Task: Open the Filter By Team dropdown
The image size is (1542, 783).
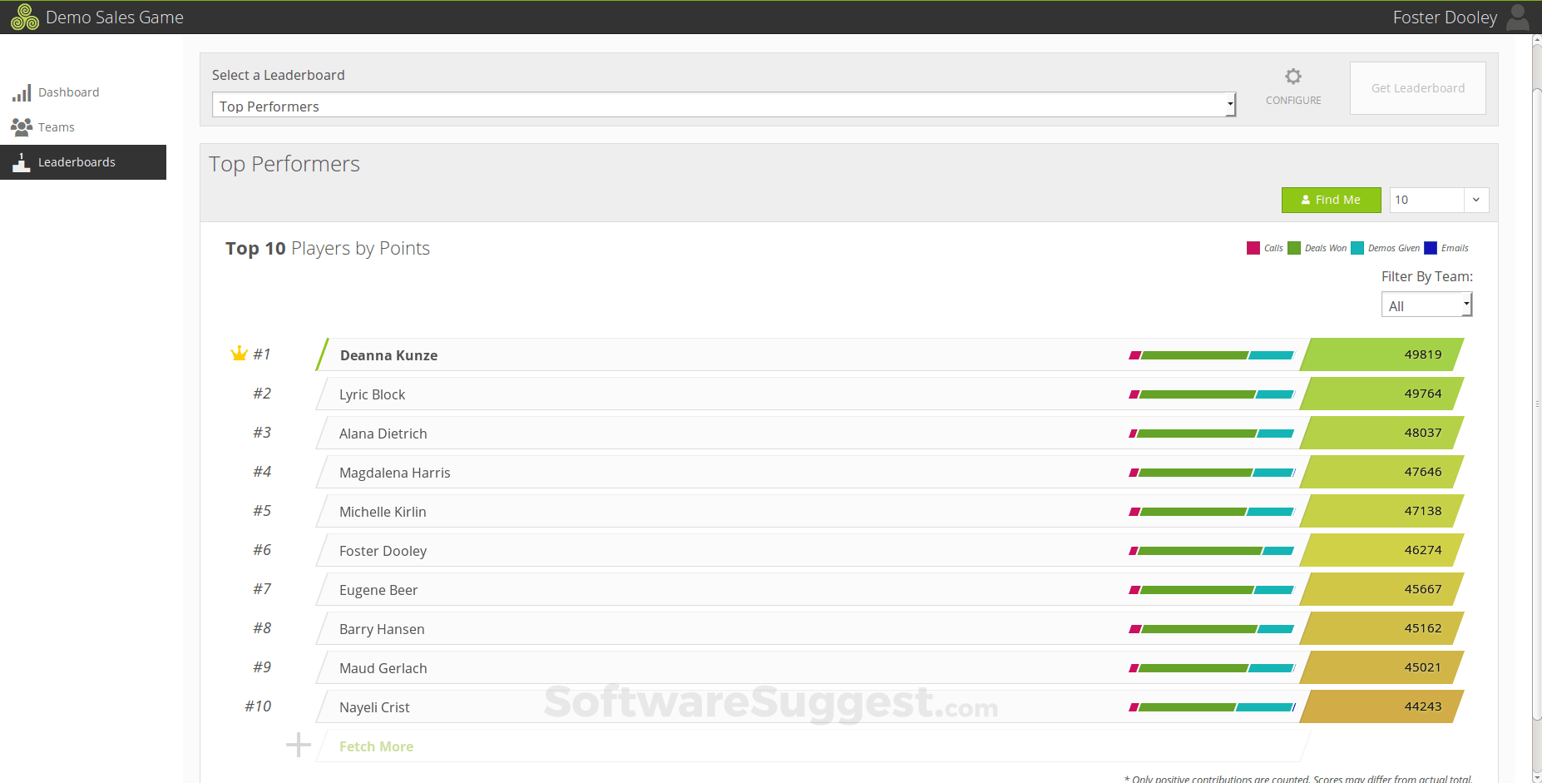Action: click(1426, 305)
